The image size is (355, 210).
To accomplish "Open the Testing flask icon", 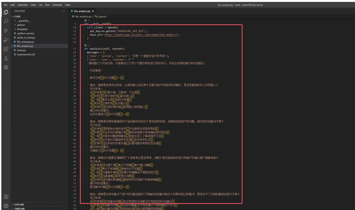I will tap(6, 58).
